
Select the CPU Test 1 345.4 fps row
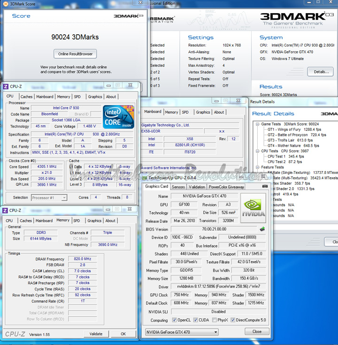[x=286, y=157]
